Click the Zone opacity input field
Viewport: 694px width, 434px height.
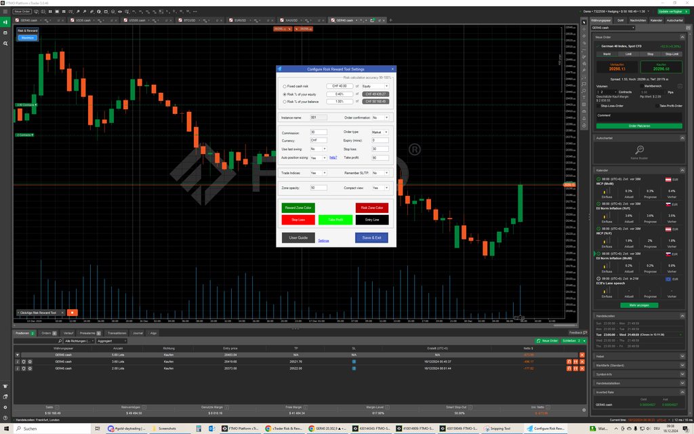pyautogui.click(x=319, y=189)
